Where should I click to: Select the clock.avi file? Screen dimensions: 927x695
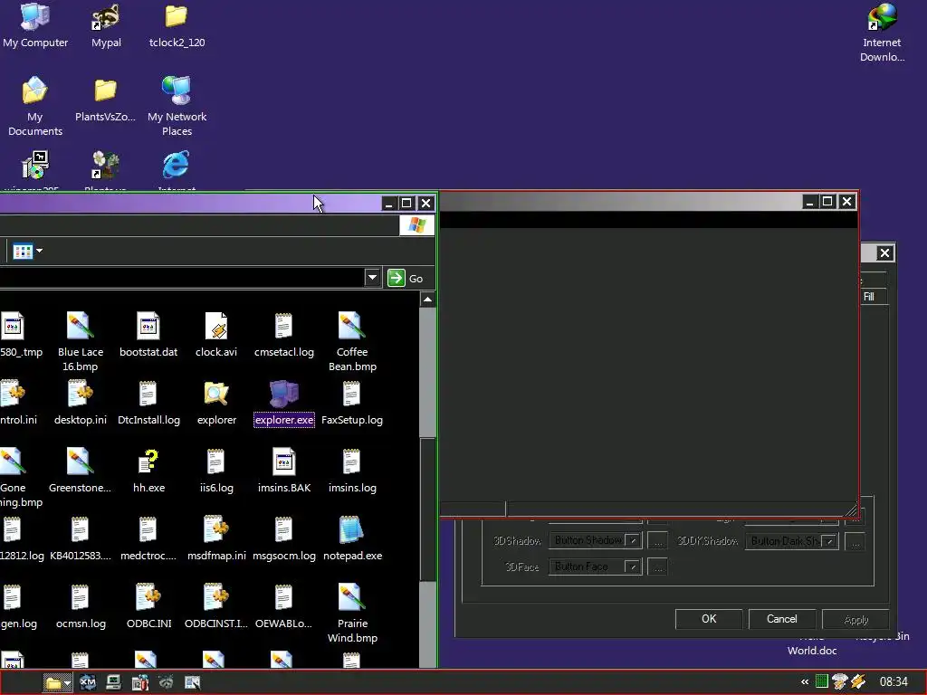coord(216,335)
